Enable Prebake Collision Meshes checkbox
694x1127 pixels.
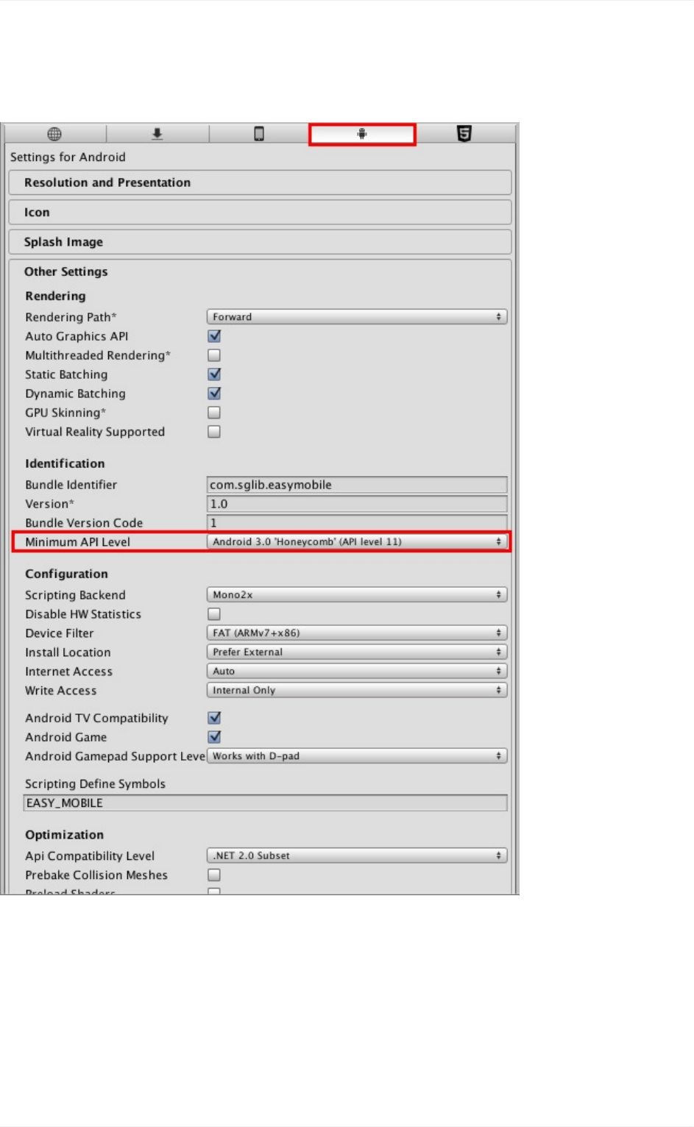[x=214, y=875]
